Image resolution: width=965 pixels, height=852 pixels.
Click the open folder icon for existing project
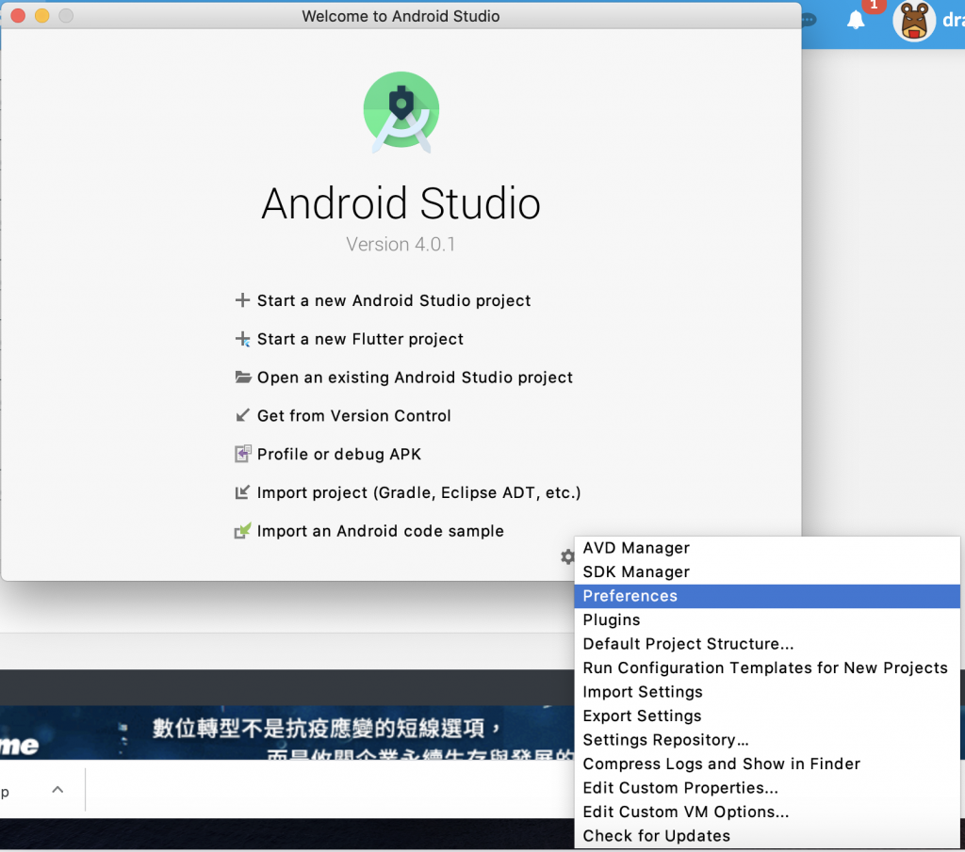243,377
